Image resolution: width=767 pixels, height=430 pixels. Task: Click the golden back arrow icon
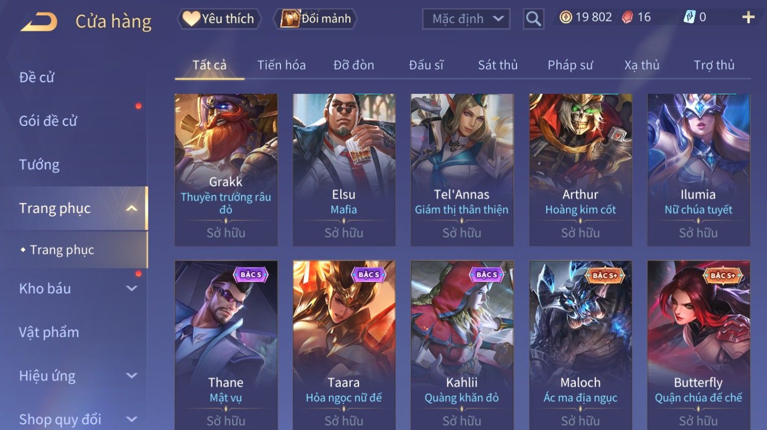tap(39, 22)
